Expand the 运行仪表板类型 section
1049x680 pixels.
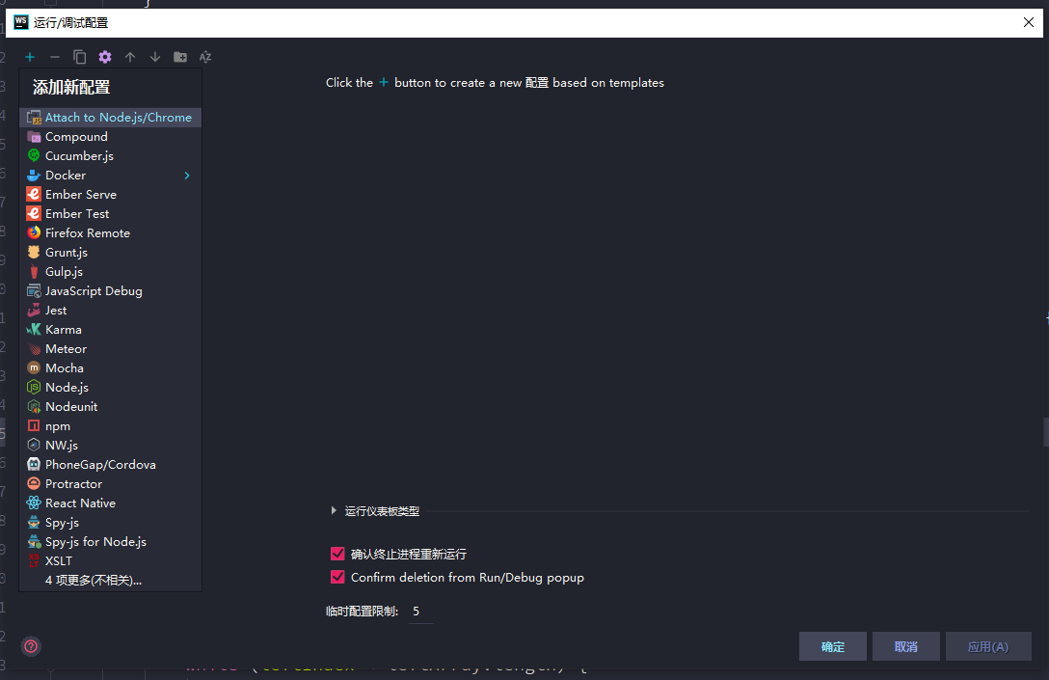point(334,510)
